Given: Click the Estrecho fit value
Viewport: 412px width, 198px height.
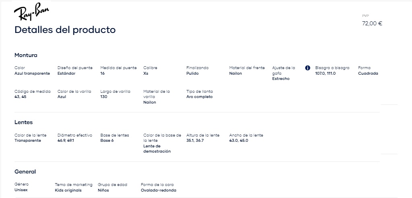Looking at the screenshot, I should [x=281, y=79].
